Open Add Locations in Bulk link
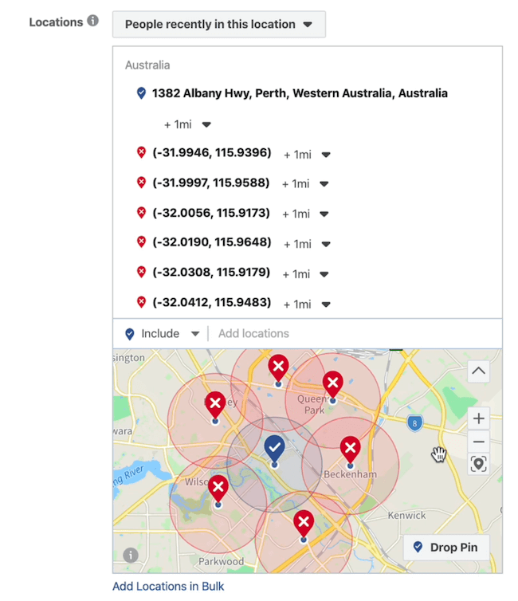This screenshot has width=518, height=601. 168,587
